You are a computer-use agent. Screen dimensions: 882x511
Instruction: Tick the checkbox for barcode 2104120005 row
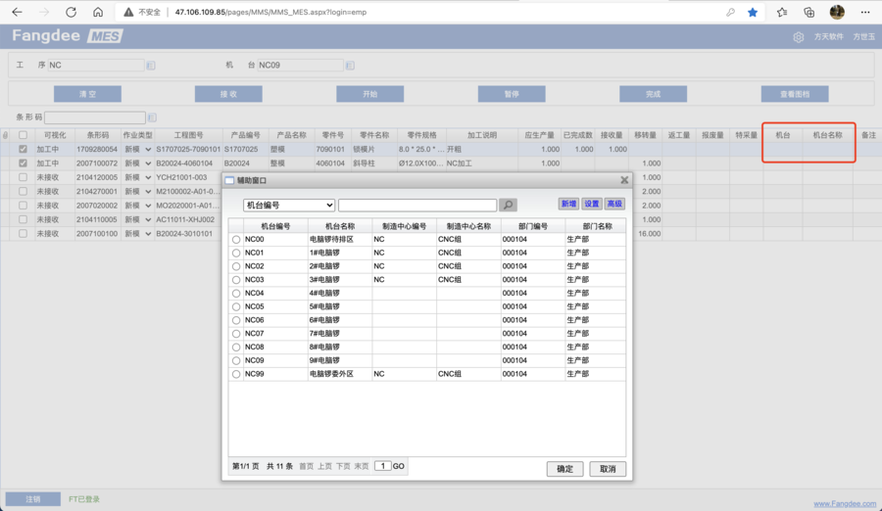pyautogui.click(x=24, y=178)
